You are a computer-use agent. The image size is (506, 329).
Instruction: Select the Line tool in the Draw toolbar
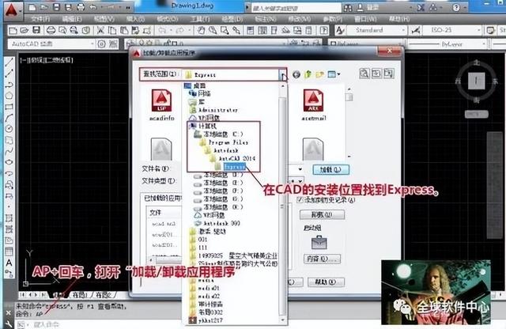(9, 62)
